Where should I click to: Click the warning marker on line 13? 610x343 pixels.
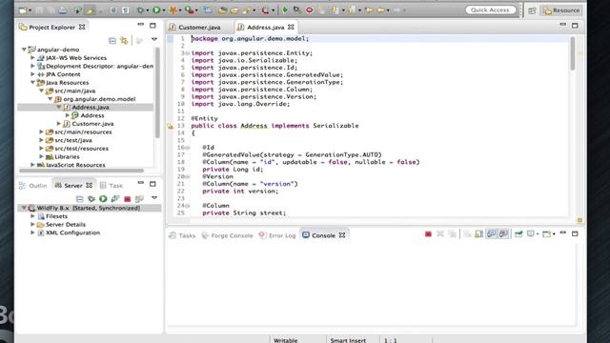tap(170, 126)
